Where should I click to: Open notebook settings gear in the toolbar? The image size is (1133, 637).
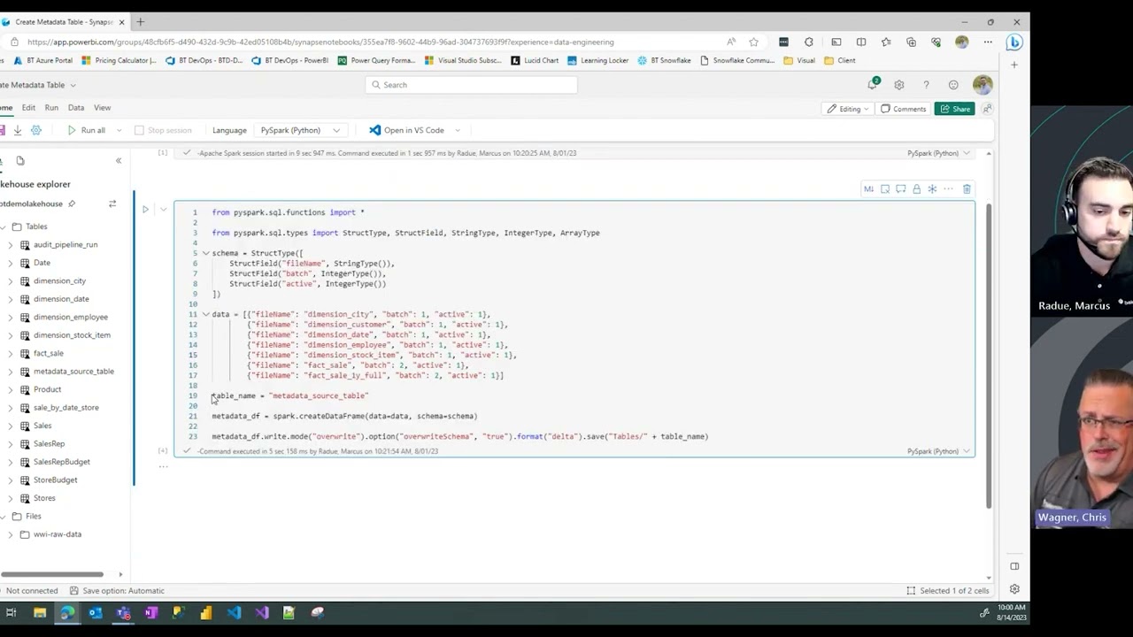tap(36, 130)
